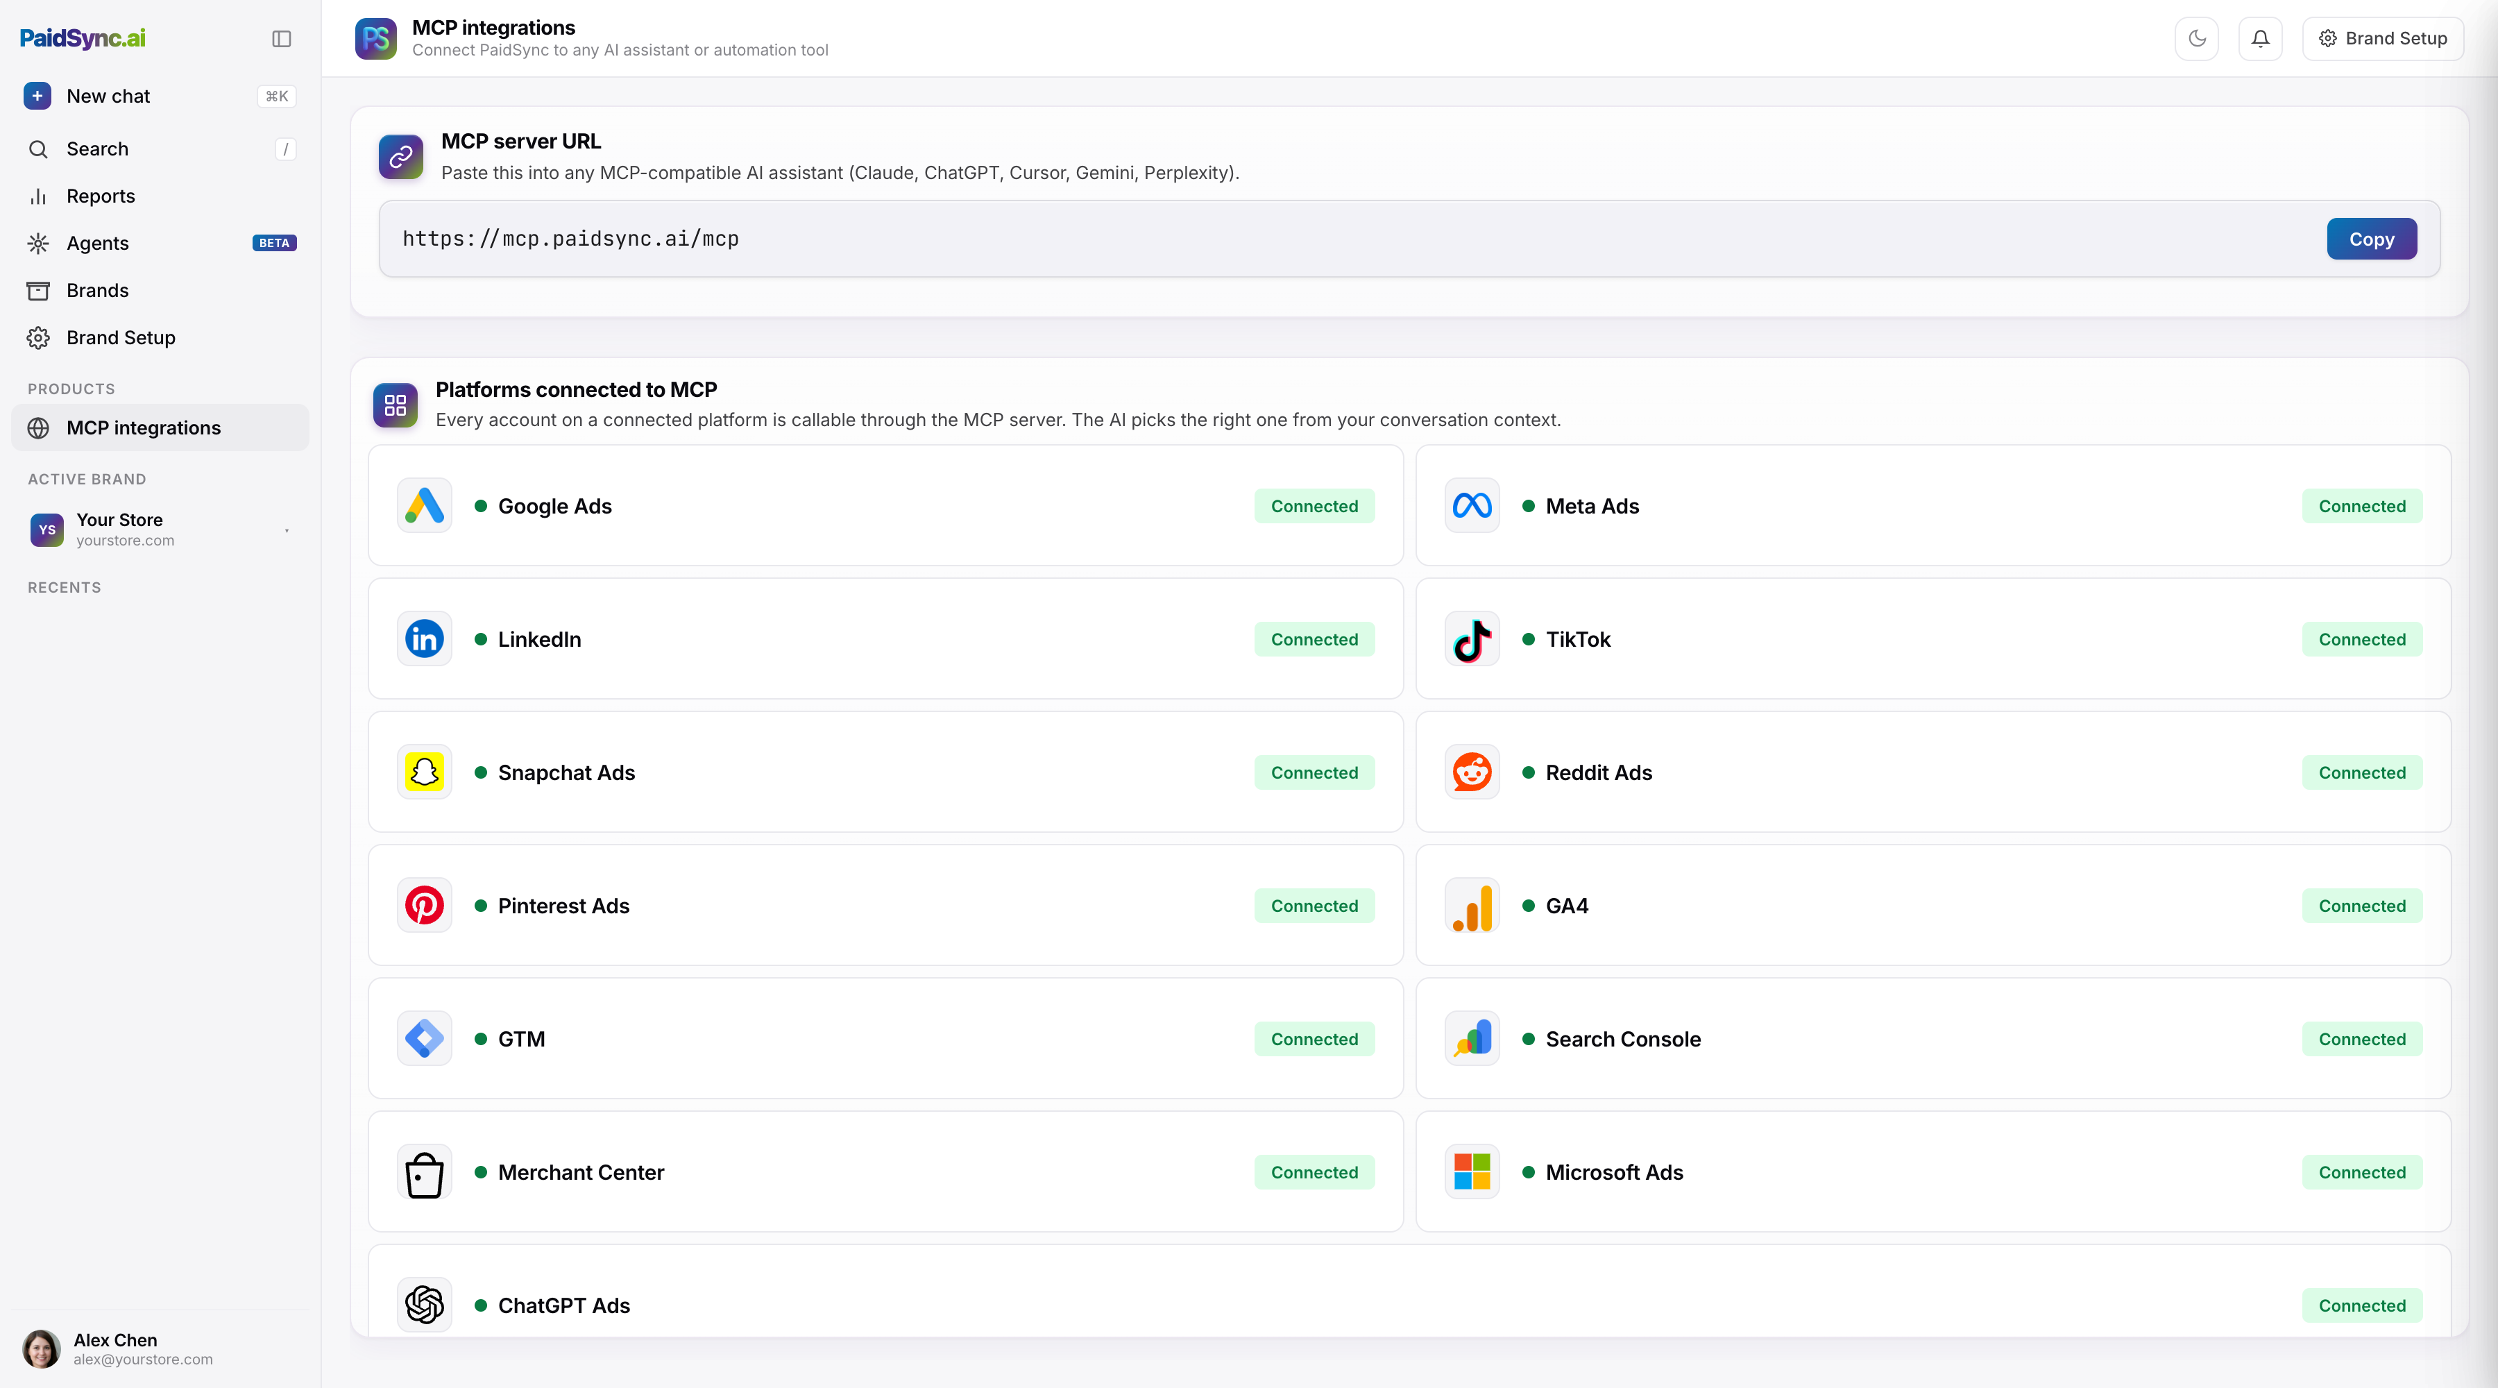Click the https://mcp.paidsync.ai/mcp URL field
The image size is (2498, 1388).
tap(1409, 239)
